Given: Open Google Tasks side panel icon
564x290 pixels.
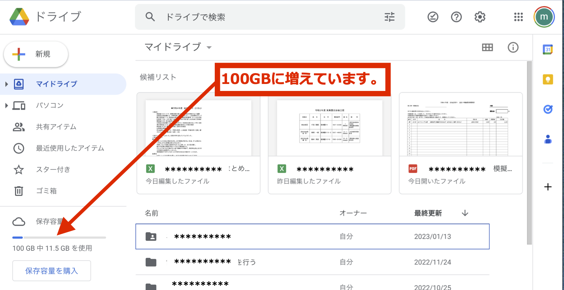Looking at the screenshot, I should pyautogui.click(x=548, y=109).
